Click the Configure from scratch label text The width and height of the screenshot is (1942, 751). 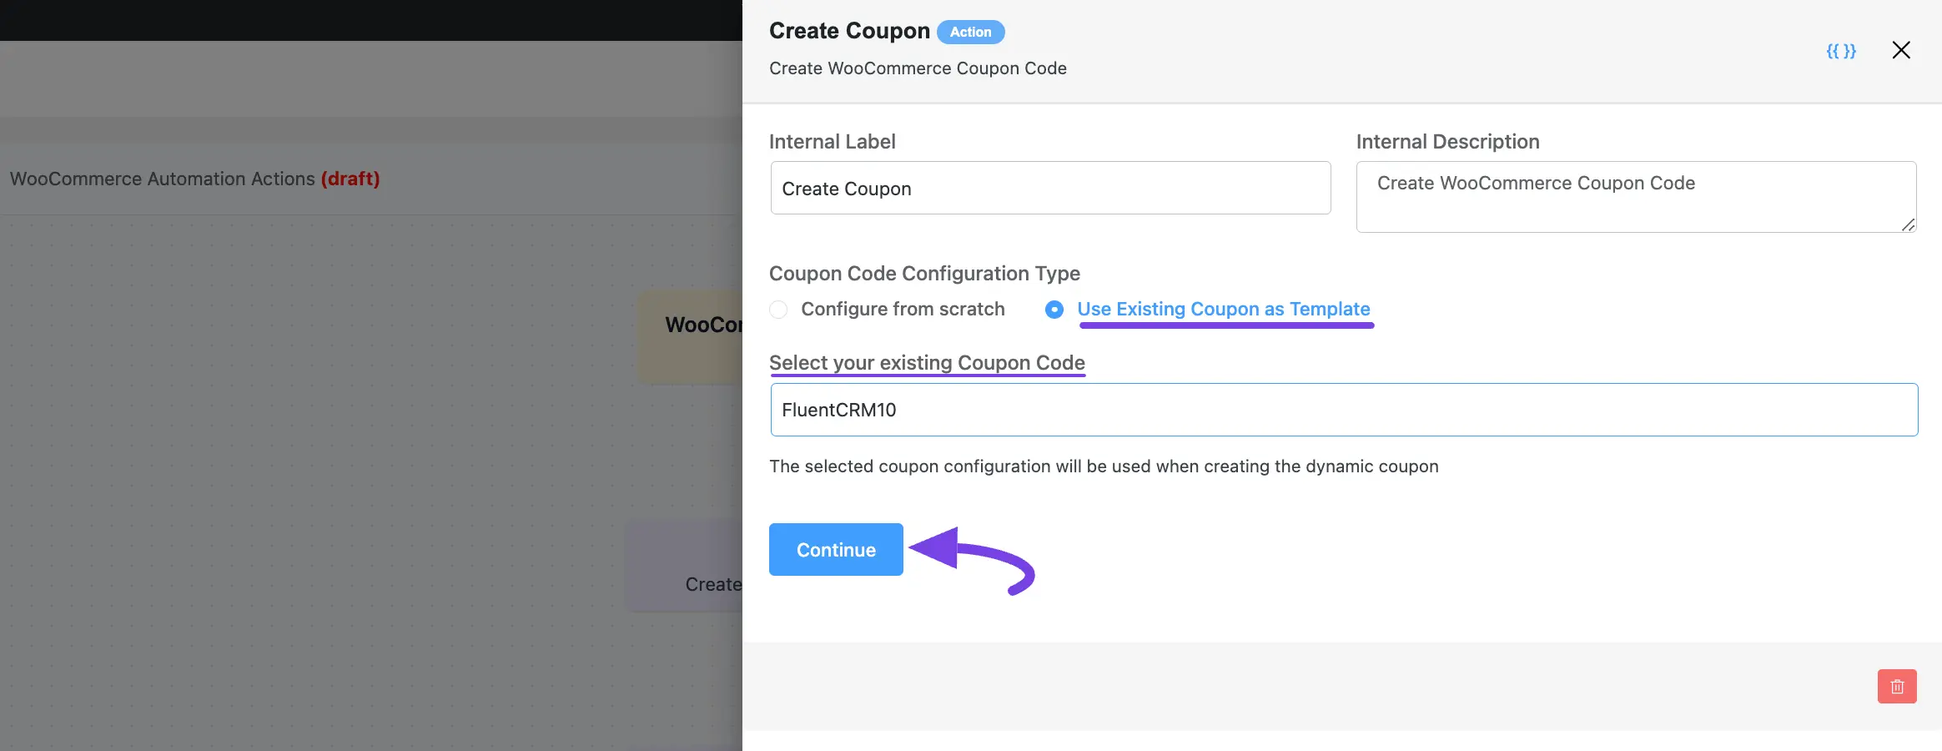point(903,309)
